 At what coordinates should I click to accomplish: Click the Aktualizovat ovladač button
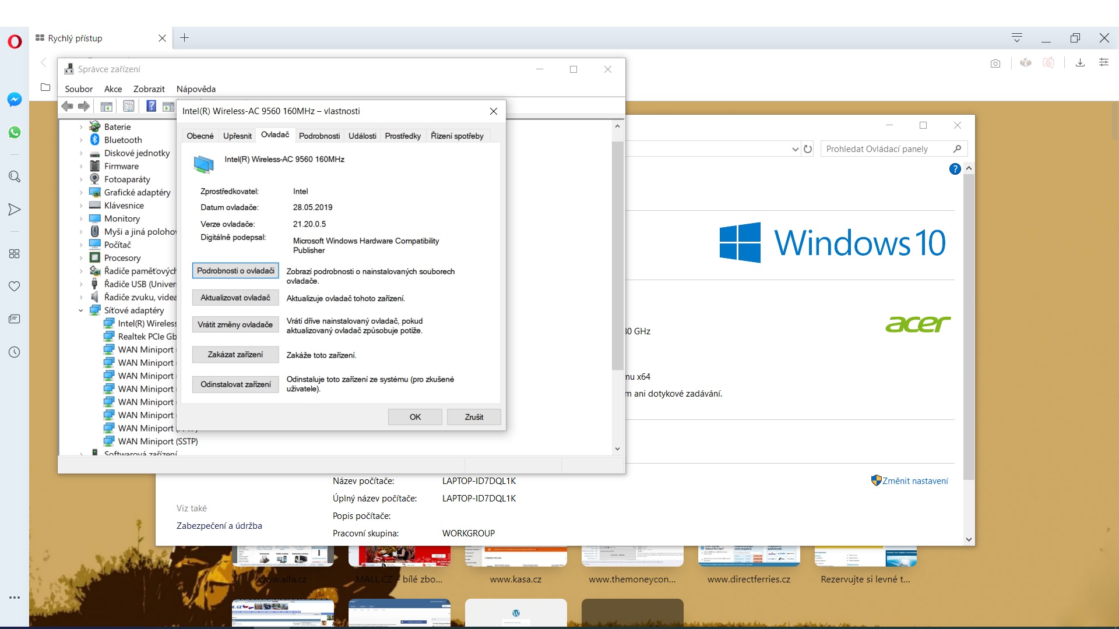(235, 298)
